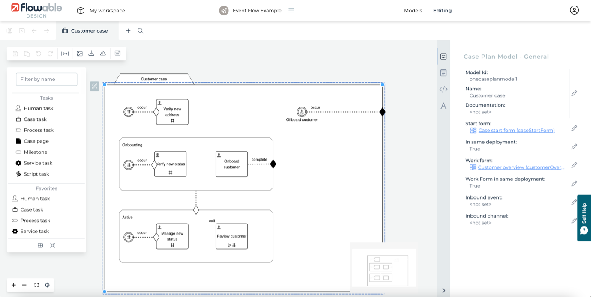The height and width of the screenshot is (298, 593).
Task: Switch to the Customer case tab
Action: [x=89, y=31]
